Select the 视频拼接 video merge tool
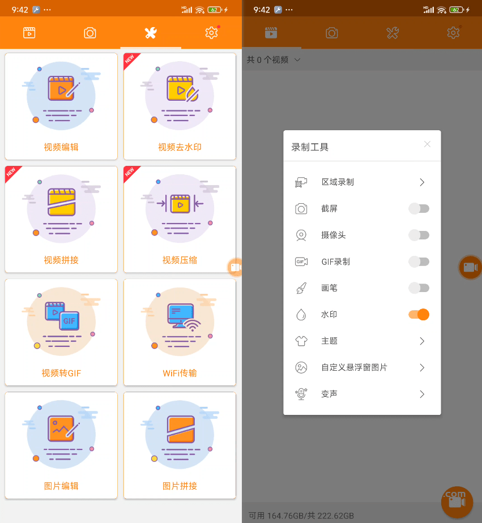This screenshot has height=523, width=482. pos(61,220)
